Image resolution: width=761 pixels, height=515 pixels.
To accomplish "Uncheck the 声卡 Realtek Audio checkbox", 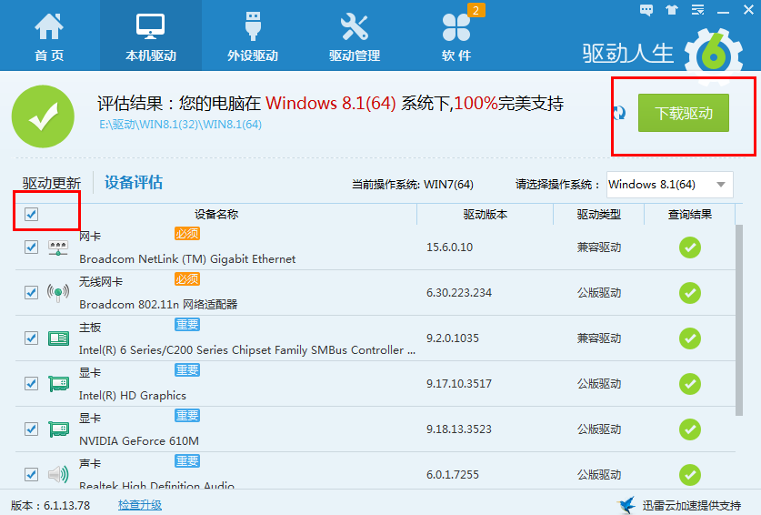I will coord(32,475).
